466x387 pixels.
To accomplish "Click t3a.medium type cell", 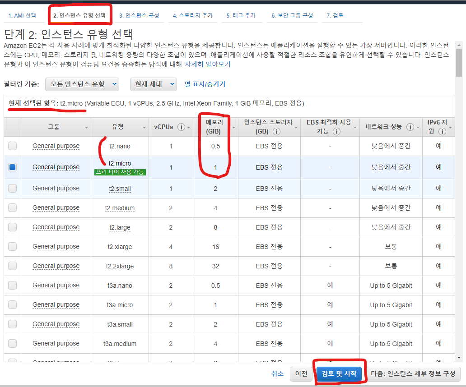I will tap(120, 344).
